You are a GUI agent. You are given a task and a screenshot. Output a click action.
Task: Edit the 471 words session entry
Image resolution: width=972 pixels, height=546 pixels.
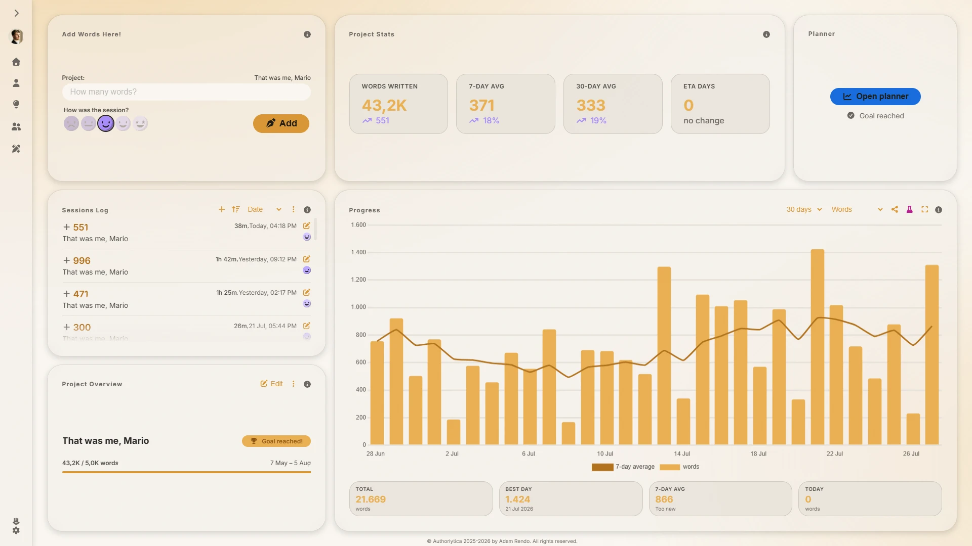[x=307, y=293]
